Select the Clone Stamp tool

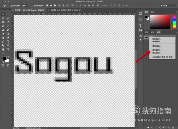tap(3, 30)
